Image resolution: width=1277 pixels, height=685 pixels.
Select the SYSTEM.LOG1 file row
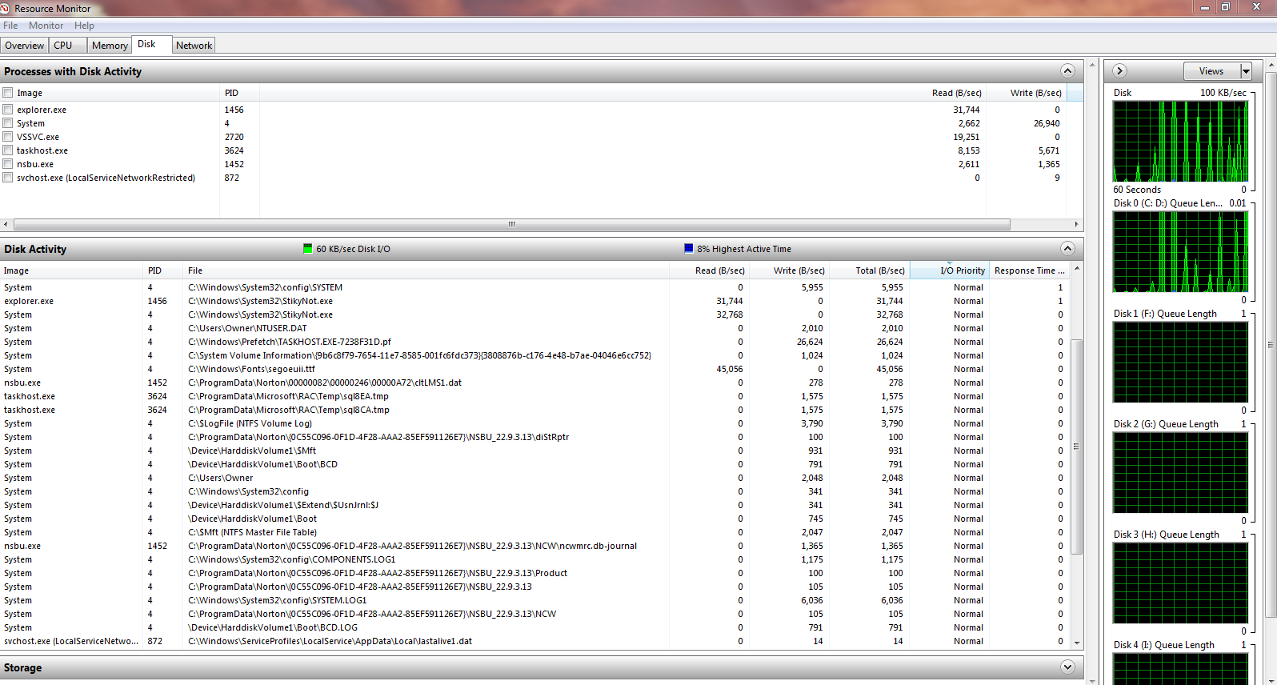(x=534, y=600)
